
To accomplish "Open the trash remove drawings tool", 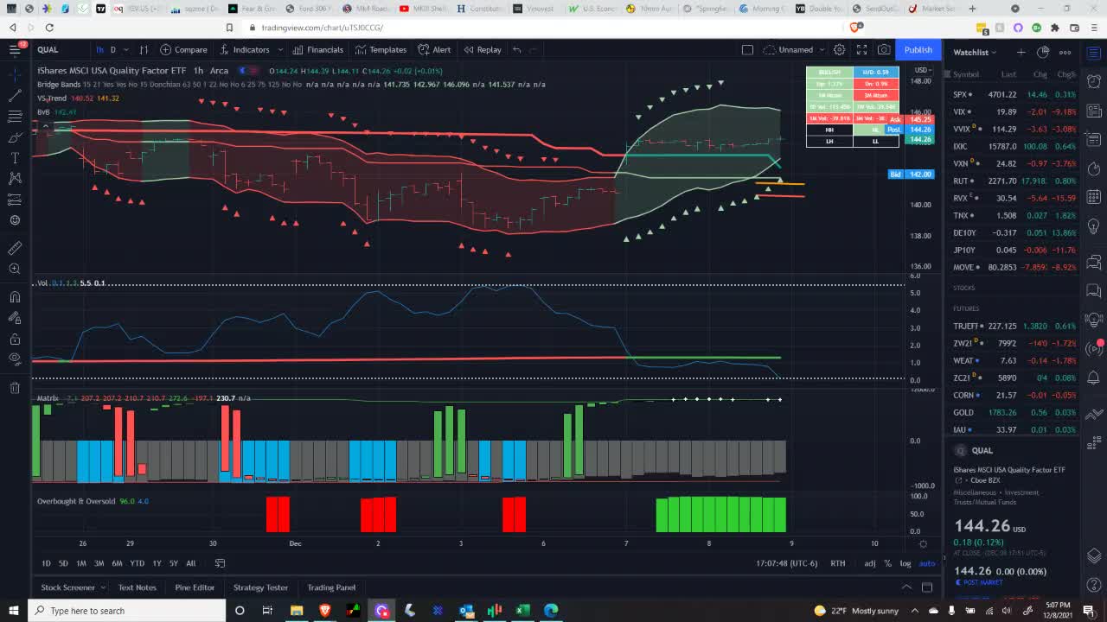I will coord(15,388).
